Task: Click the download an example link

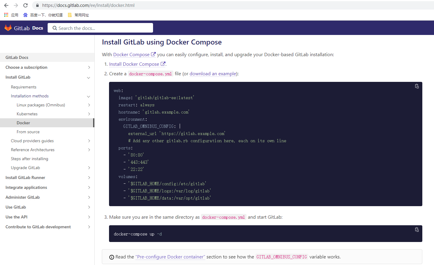Action: (x=213, y=74)
